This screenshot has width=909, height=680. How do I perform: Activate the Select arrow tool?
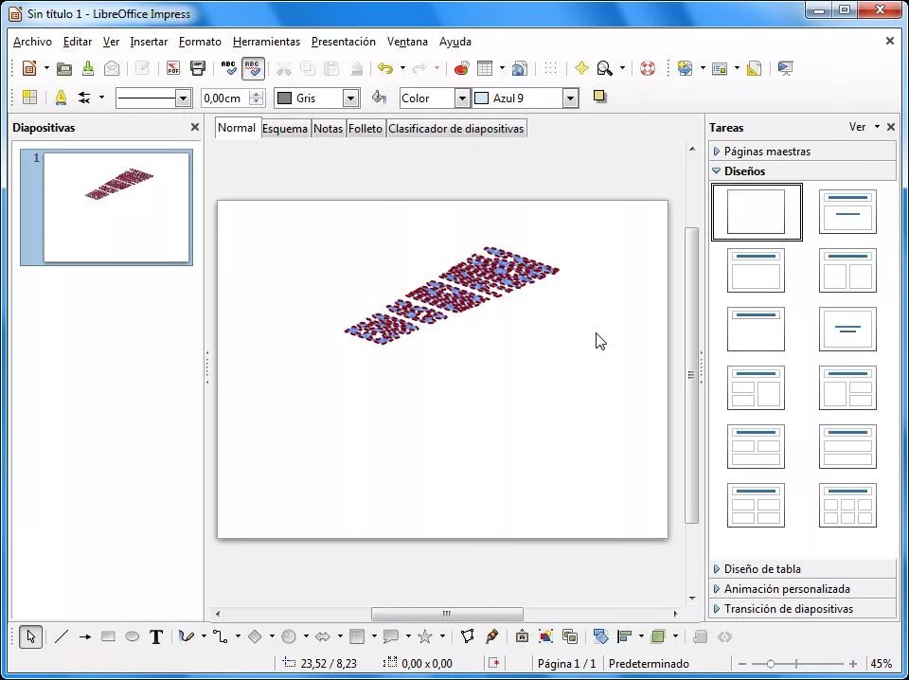tap(30, 636)
